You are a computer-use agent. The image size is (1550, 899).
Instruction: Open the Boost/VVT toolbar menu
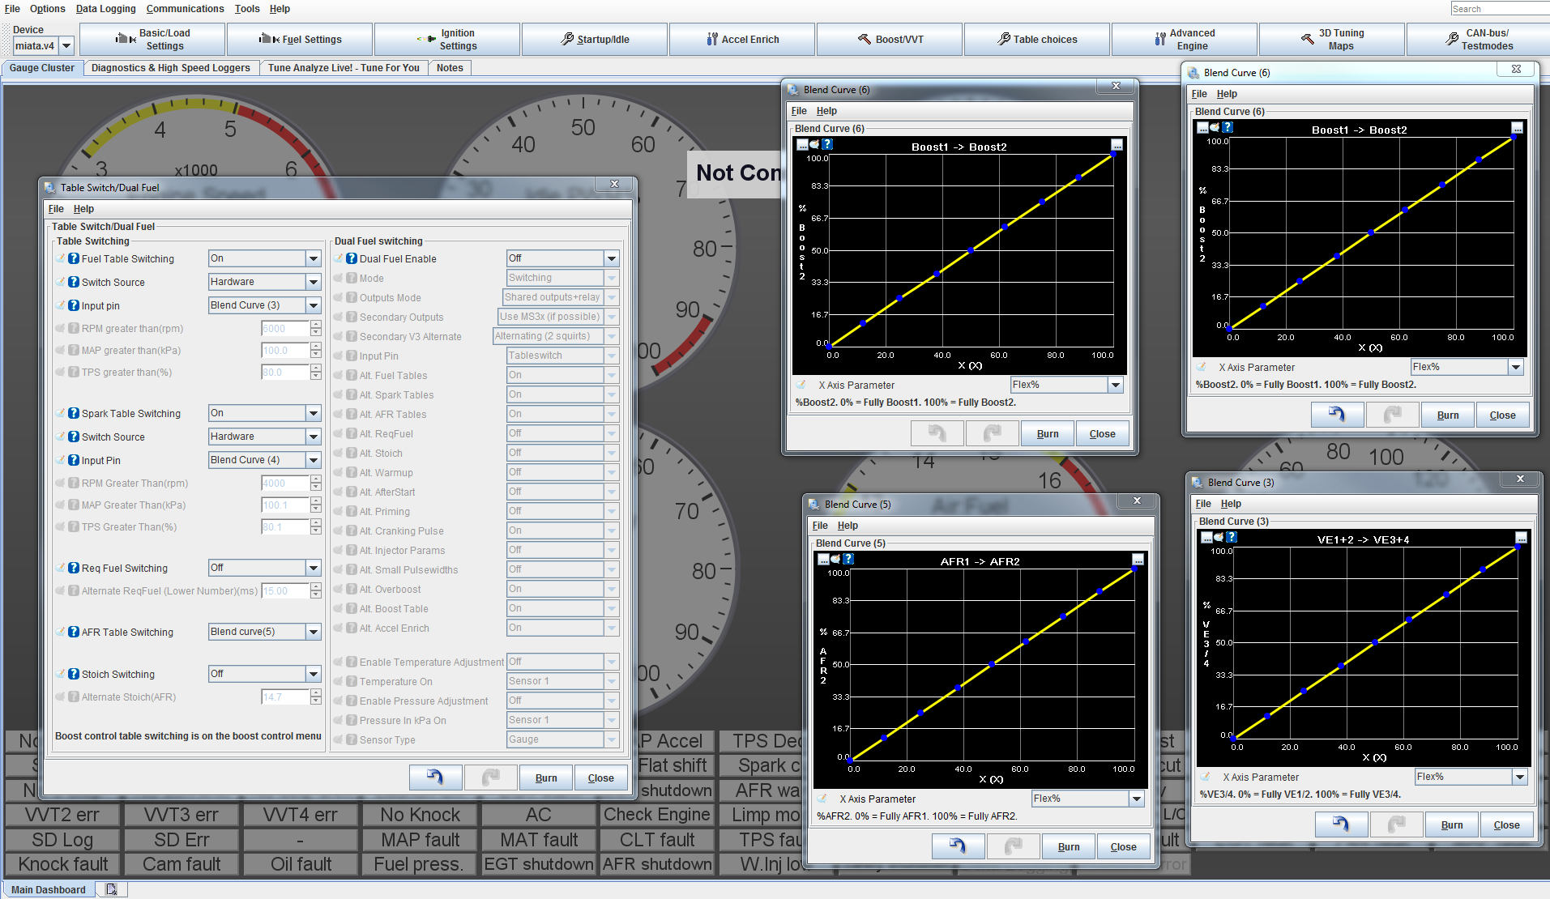pos(890,39)
